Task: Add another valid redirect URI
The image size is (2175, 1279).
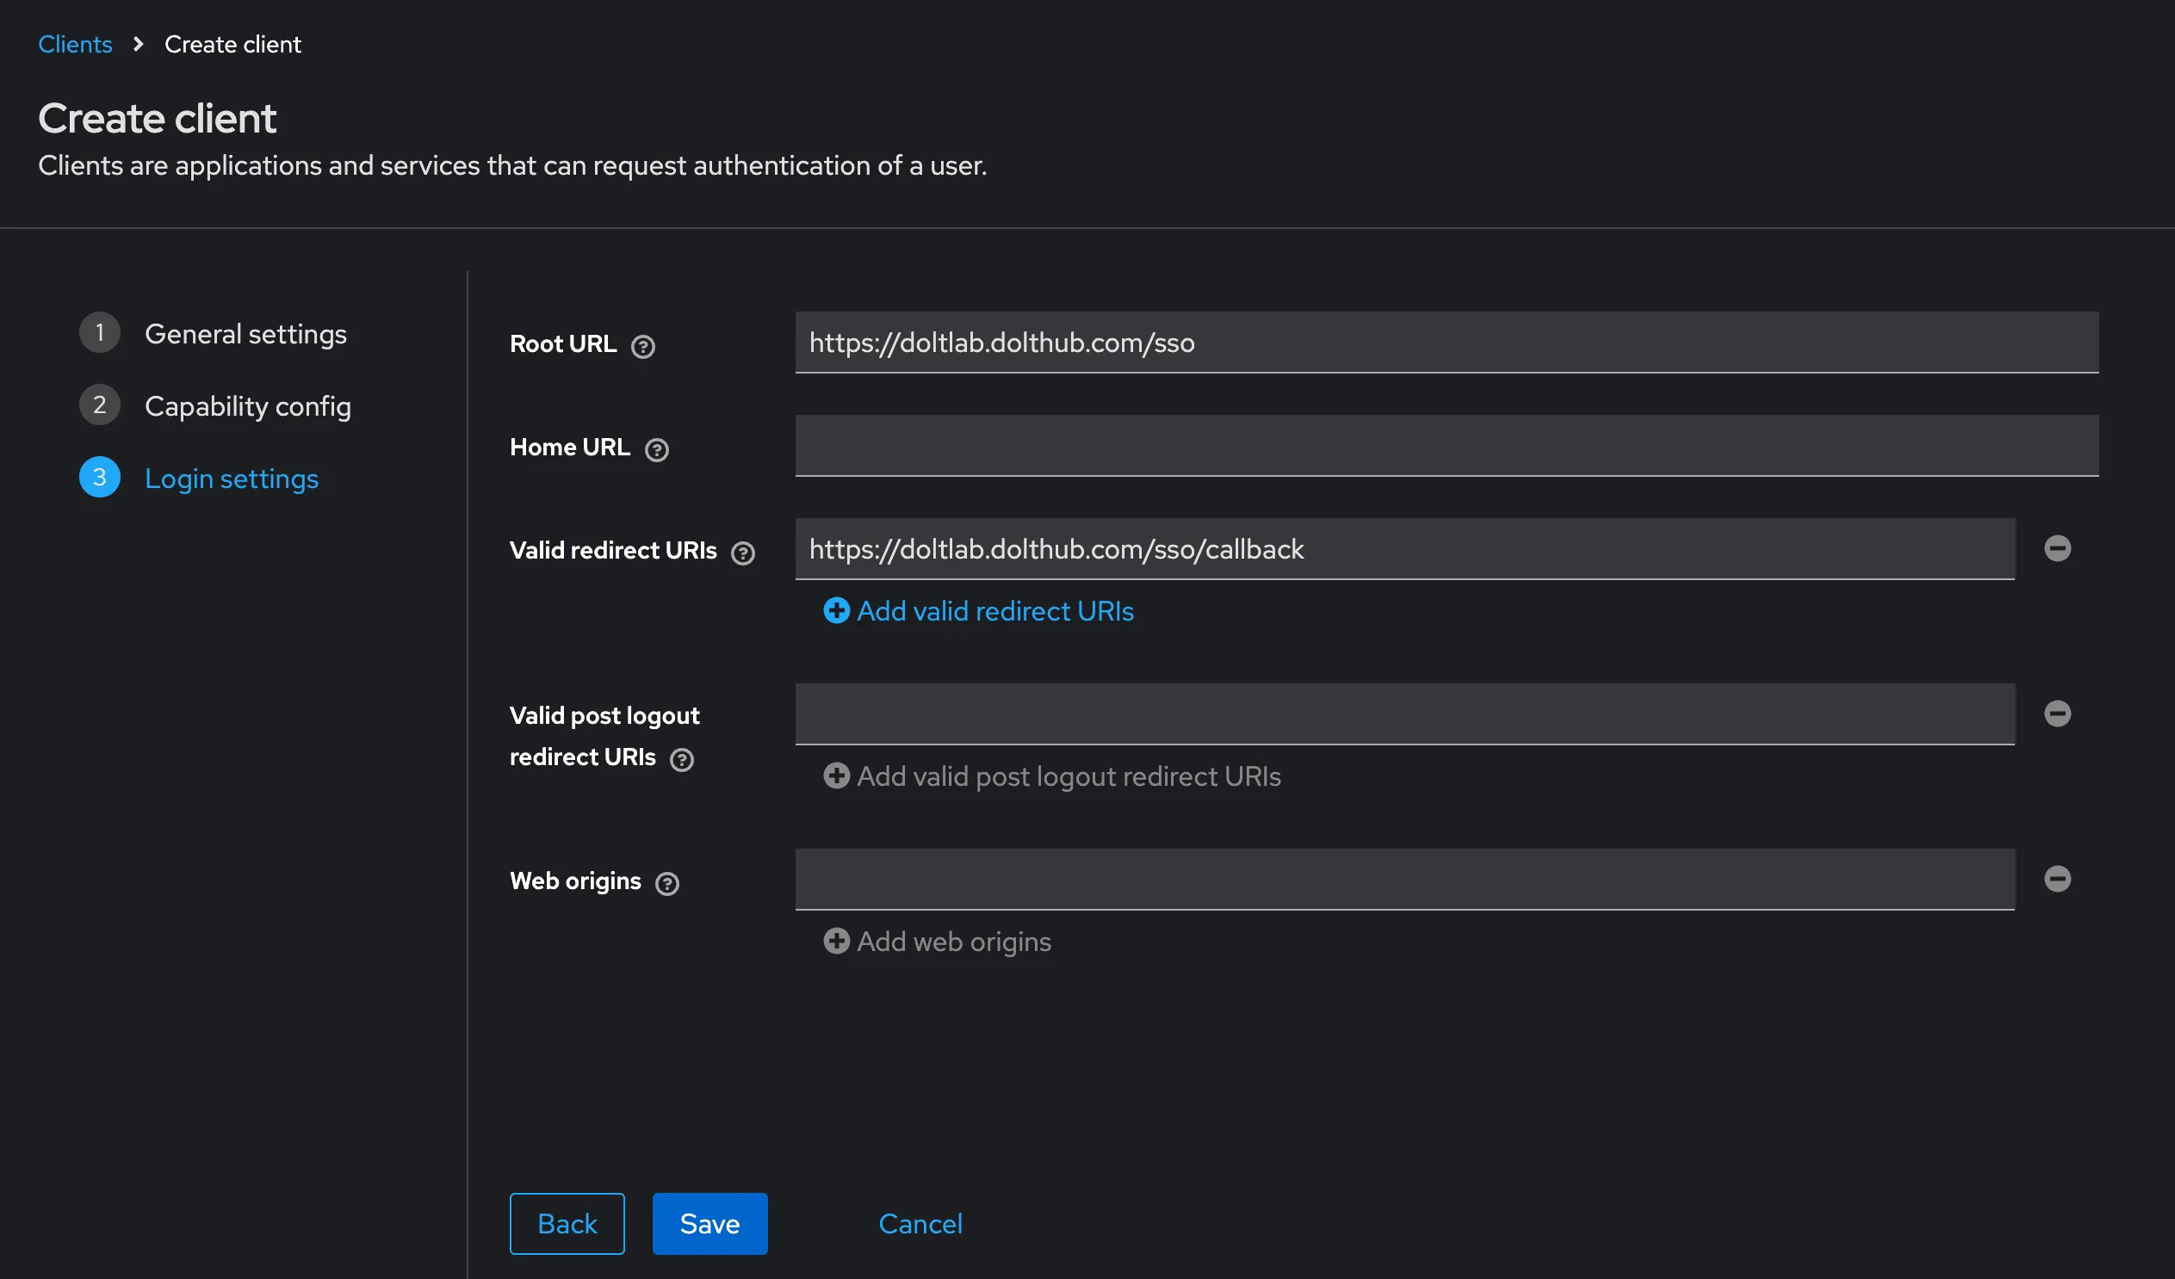Action: (979, 611)
